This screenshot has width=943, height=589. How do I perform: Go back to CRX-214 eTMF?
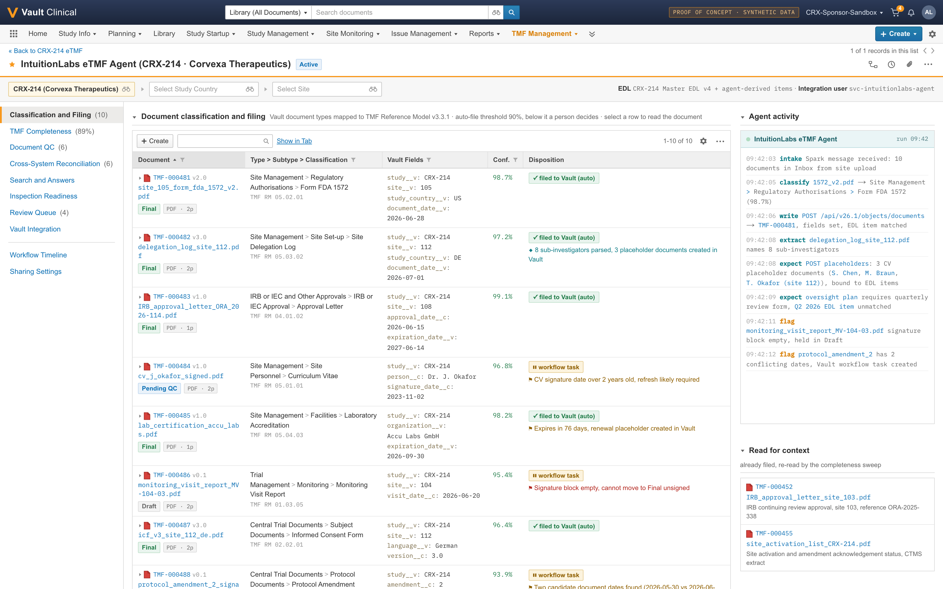pyautogui.click(x=45, y=51)
